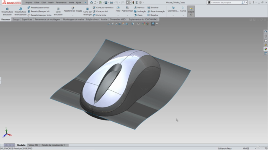
Task: Open Estudo de movimento 1 tab
Action: [x=53, y=145]
